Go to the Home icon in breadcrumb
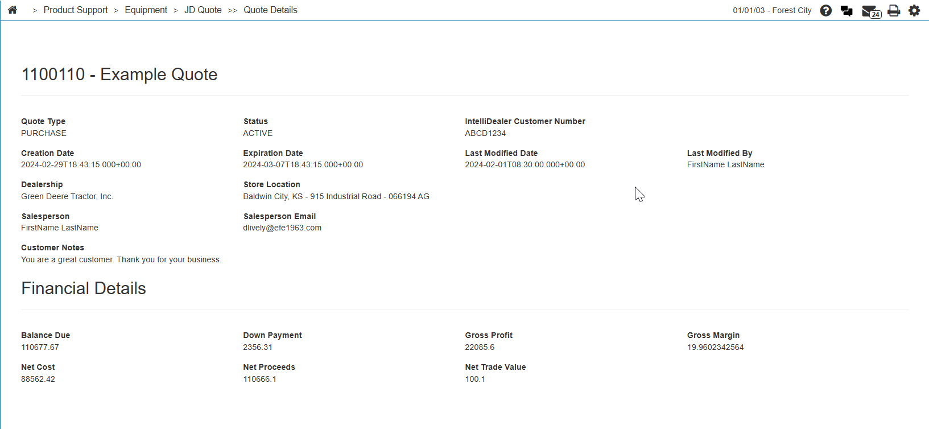929x429 pixels. coord(13,10)
